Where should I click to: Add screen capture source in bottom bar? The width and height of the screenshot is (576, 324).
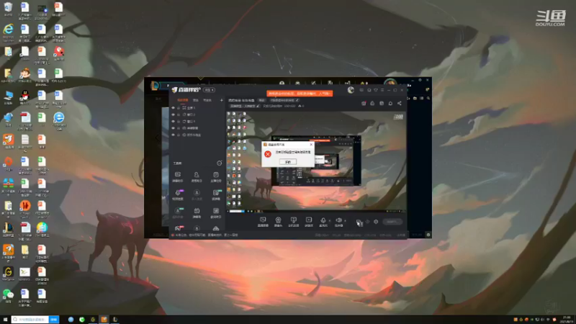(263, 222)
